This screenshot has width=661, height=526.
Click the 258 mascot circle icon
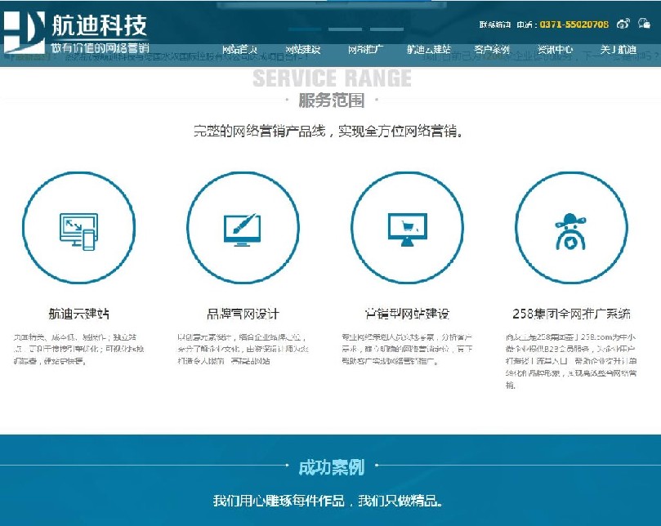[571, 229]
